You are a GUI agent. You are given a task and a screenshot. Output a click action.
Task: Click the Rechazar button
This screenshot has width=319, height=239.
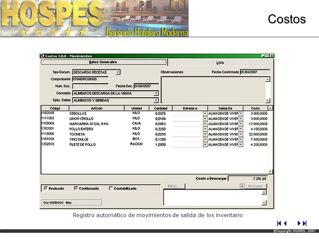click(255, 186)
